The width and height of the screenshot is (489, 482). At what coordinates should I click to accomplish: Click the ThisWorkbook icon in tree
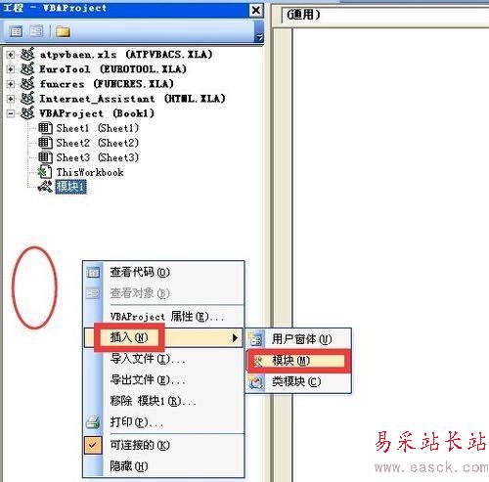coord(45,172)
